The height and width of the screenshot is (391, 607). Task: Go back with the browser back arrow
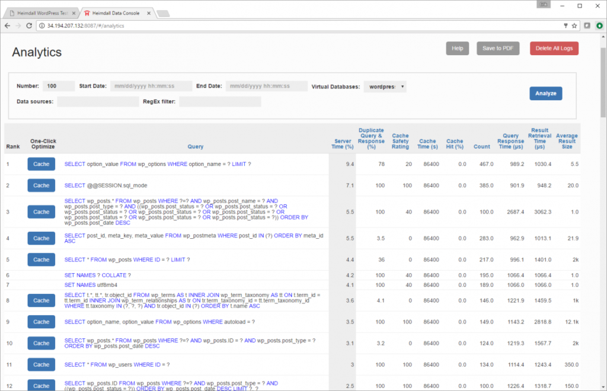coord(7,25)
